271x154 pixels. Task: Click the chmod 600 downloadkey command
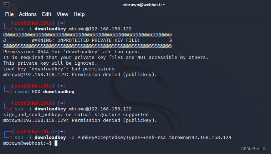coord(45,91)
